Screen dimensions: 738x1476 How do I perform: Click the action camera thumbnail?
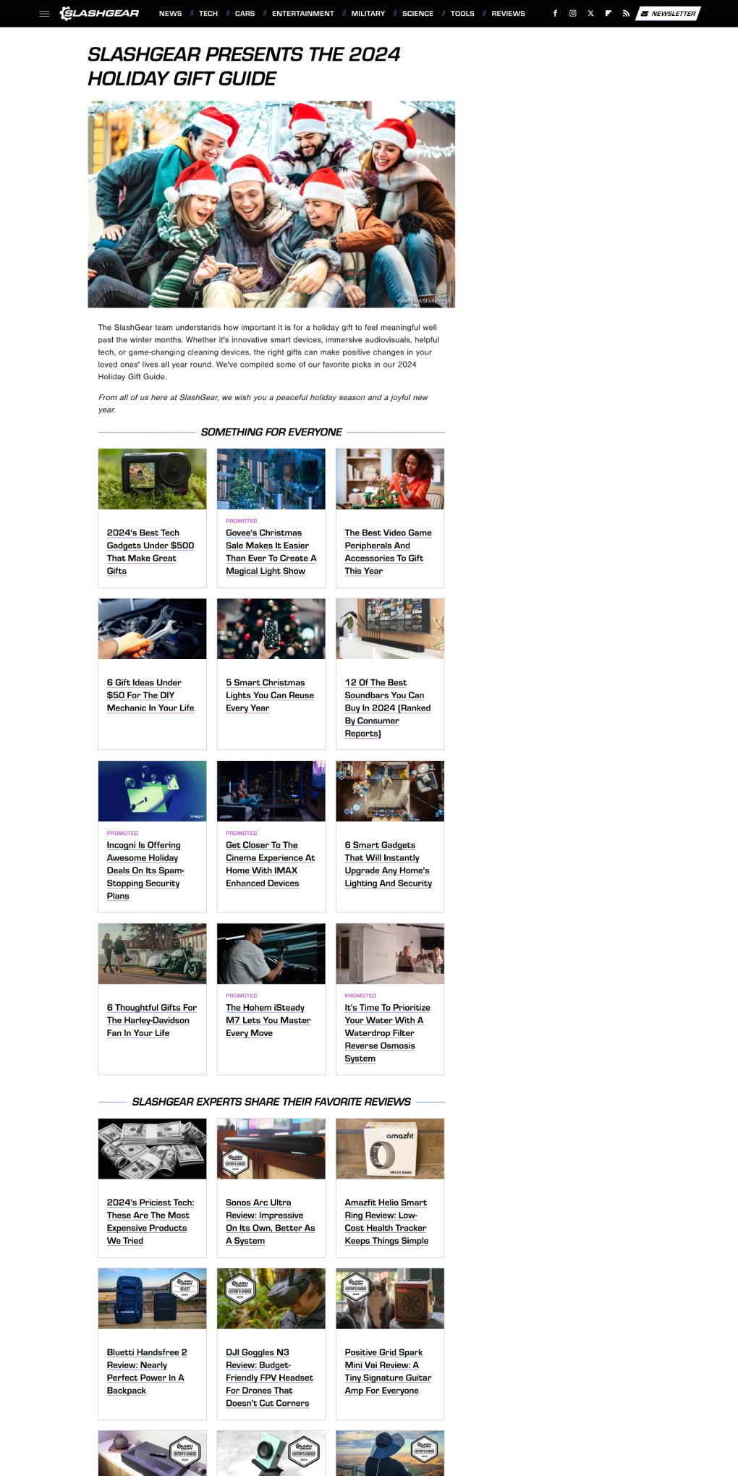pos(152,479)
